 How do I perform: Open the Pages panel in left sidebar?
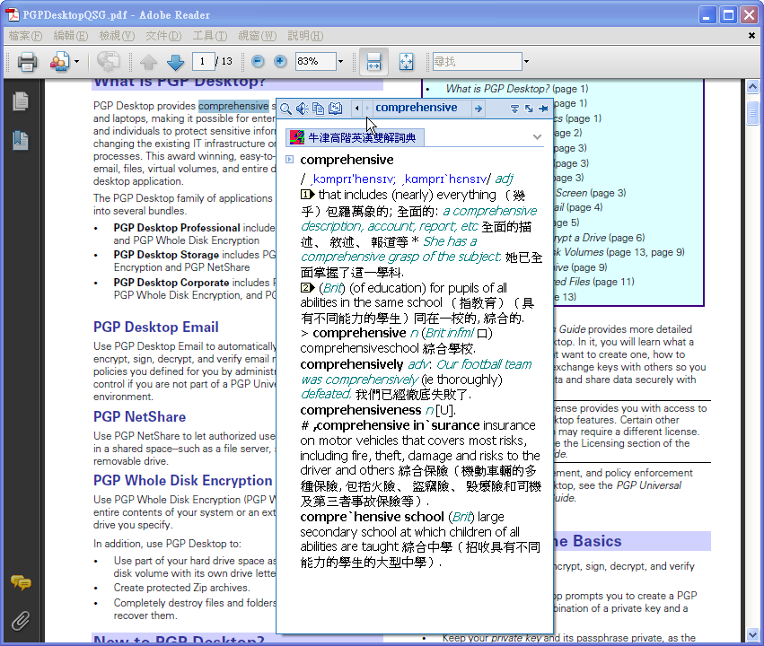(21, 100)
